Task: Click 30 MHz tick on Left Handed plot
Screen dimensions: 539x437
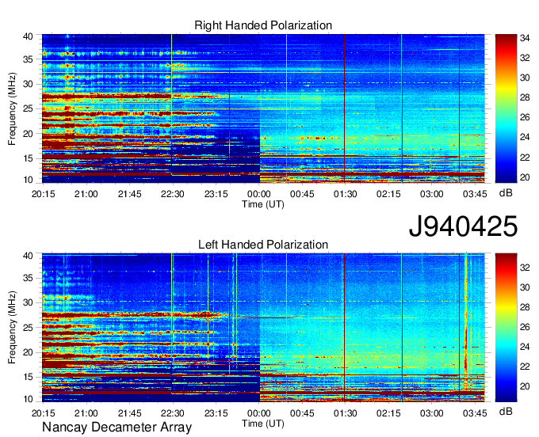Action: (x=28, y=302)
